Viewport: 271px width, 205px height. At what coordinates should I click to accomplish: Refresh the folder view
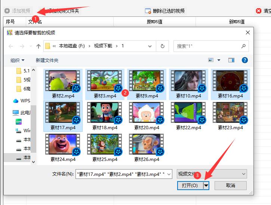[163, 46]
